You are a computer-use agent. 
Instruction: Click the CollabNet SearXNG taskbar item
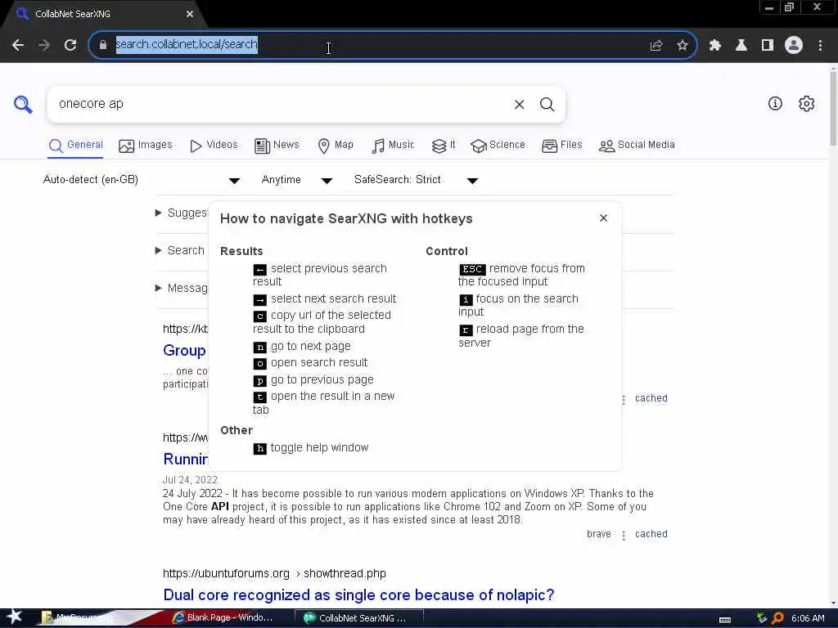(359, 618)
